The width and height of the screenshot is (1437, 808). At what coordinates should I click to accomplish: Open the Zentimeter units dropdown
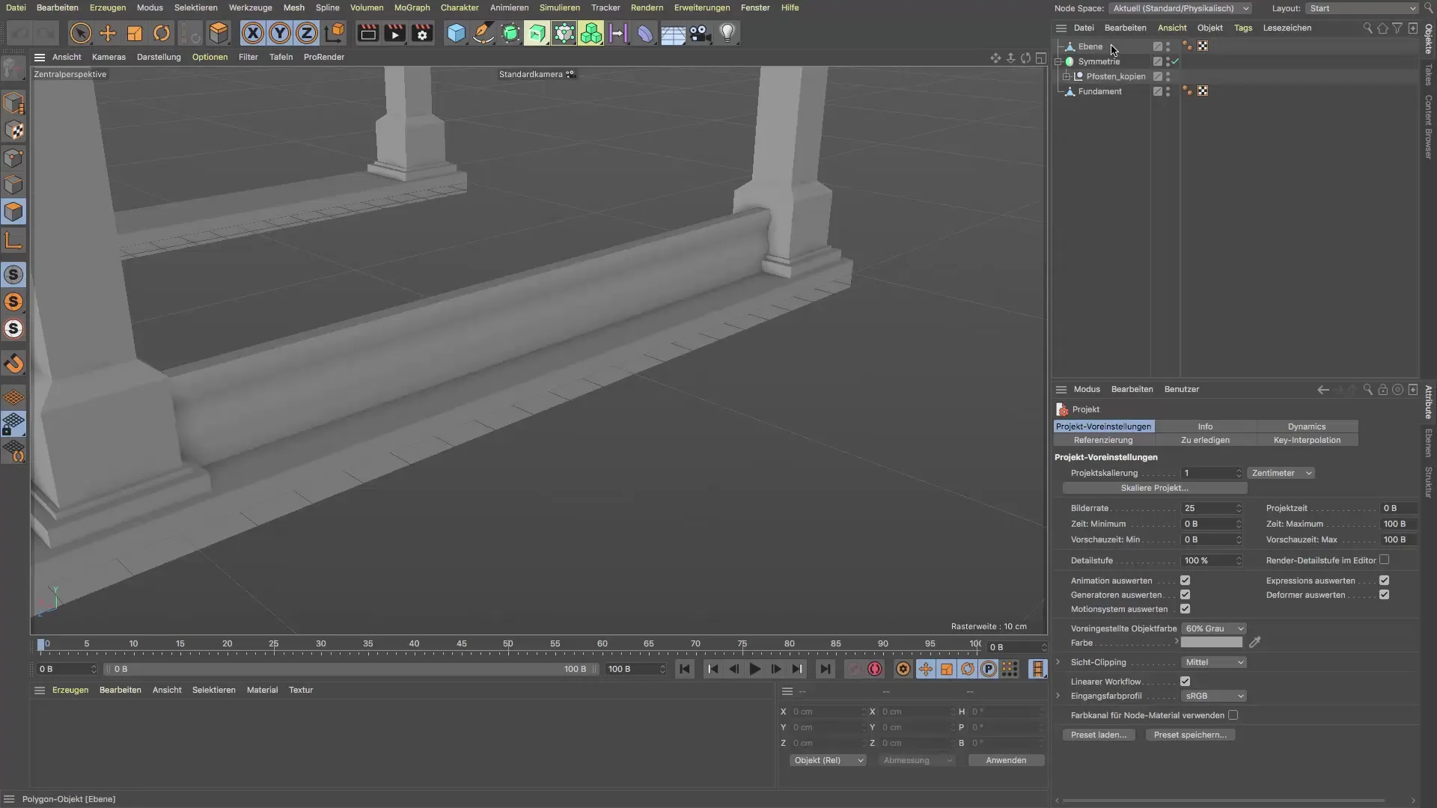1281,473
